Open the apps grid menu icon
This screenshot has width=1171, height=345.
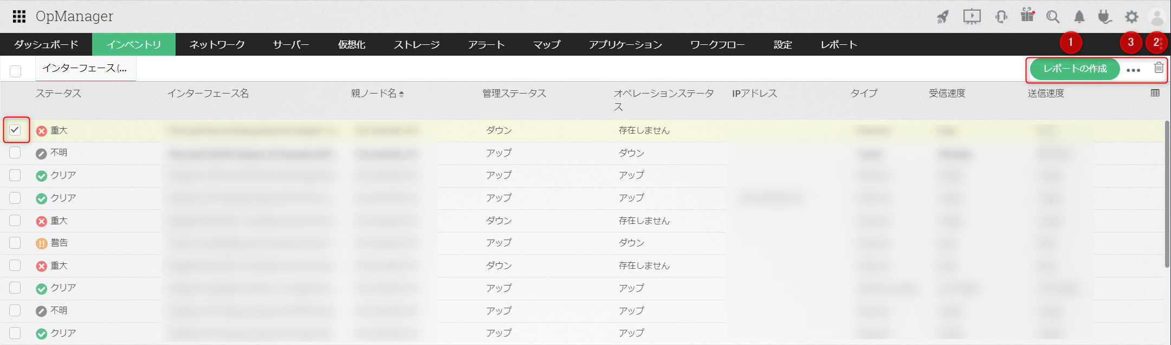coord(19,17)
